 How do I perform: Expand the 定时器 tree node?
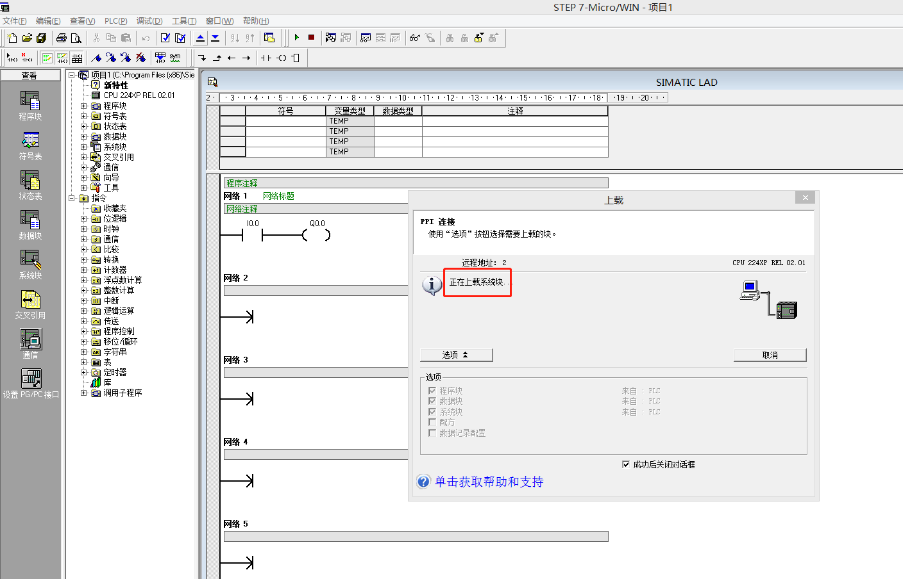[x=83, y=372]
